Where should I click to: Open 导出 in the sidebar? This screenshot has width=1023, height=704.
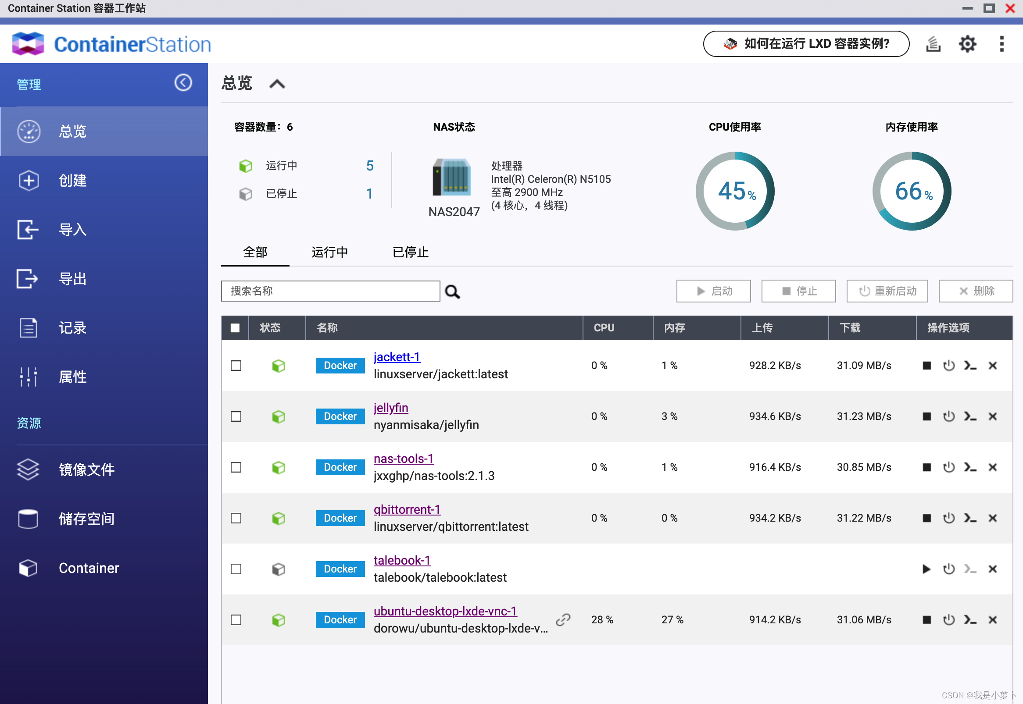pos(104,279)
